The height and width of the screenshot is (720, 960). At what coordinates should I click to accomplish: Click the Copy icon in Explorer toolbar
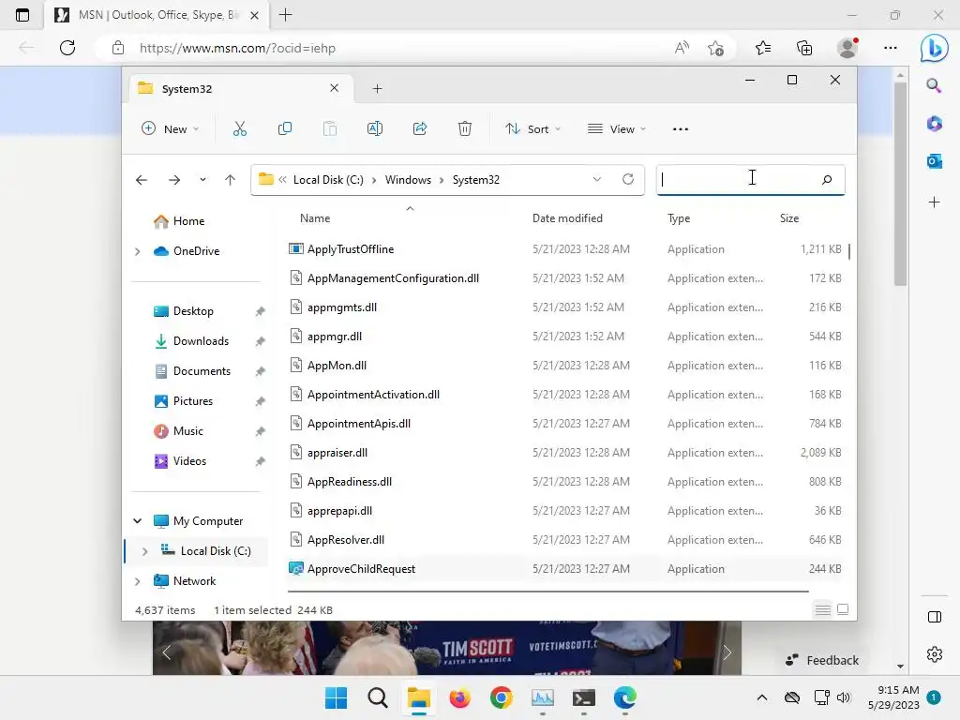click(x=285, y=128)
